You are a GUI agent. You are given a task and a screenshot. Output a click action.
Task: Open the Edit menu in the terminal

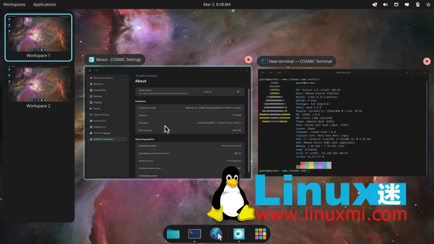click(270, 73)
